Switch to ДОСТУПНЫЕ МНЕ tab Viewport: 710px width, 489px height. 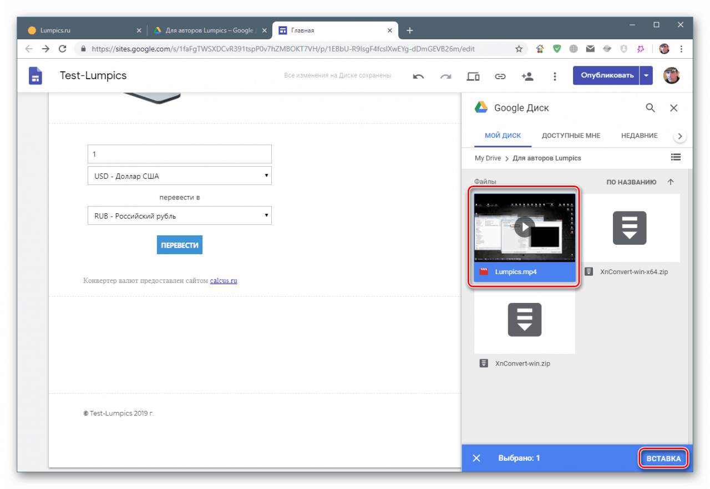(571, 136)
